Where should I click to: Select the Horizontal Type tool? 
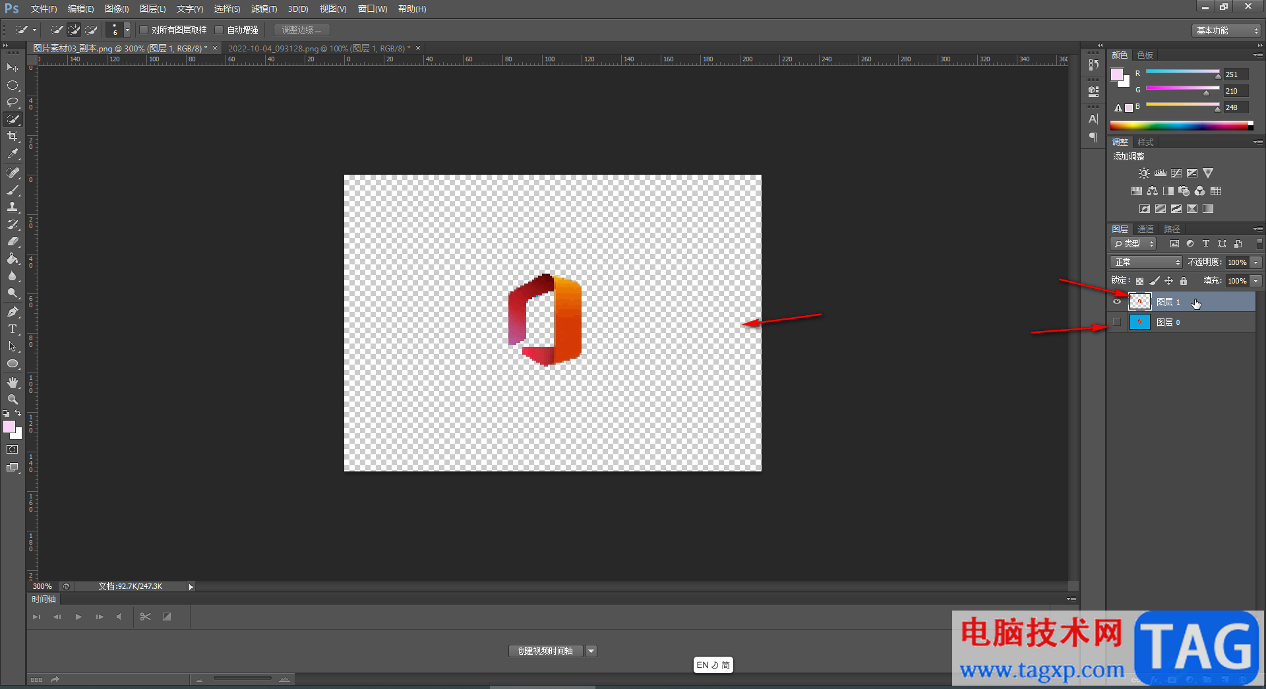[x=13, y=329]
